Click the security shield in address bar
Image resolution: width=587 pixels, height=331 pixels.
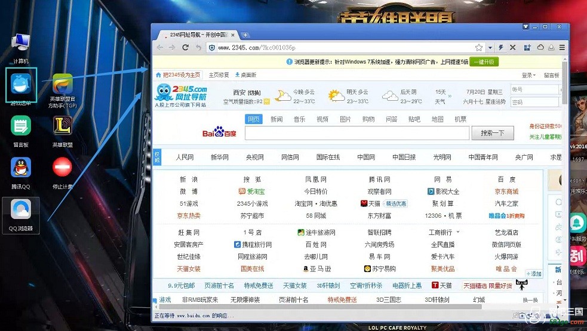[x=212, y=48]
